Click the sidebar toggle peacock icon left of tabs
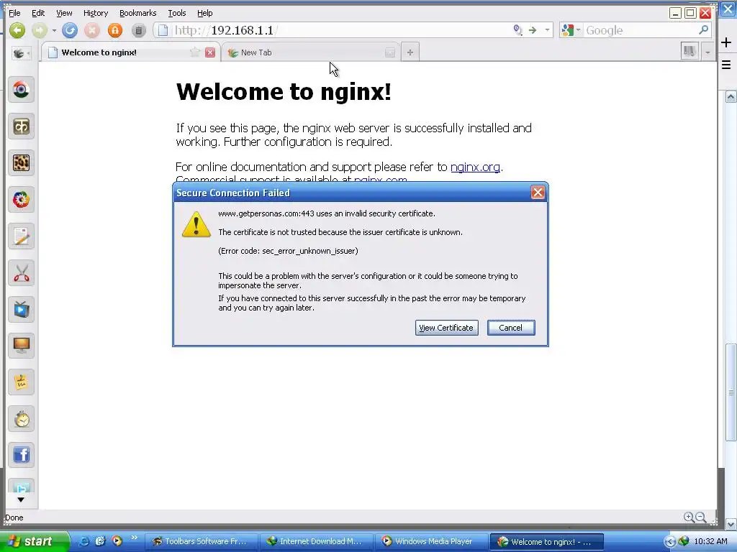 21,53
